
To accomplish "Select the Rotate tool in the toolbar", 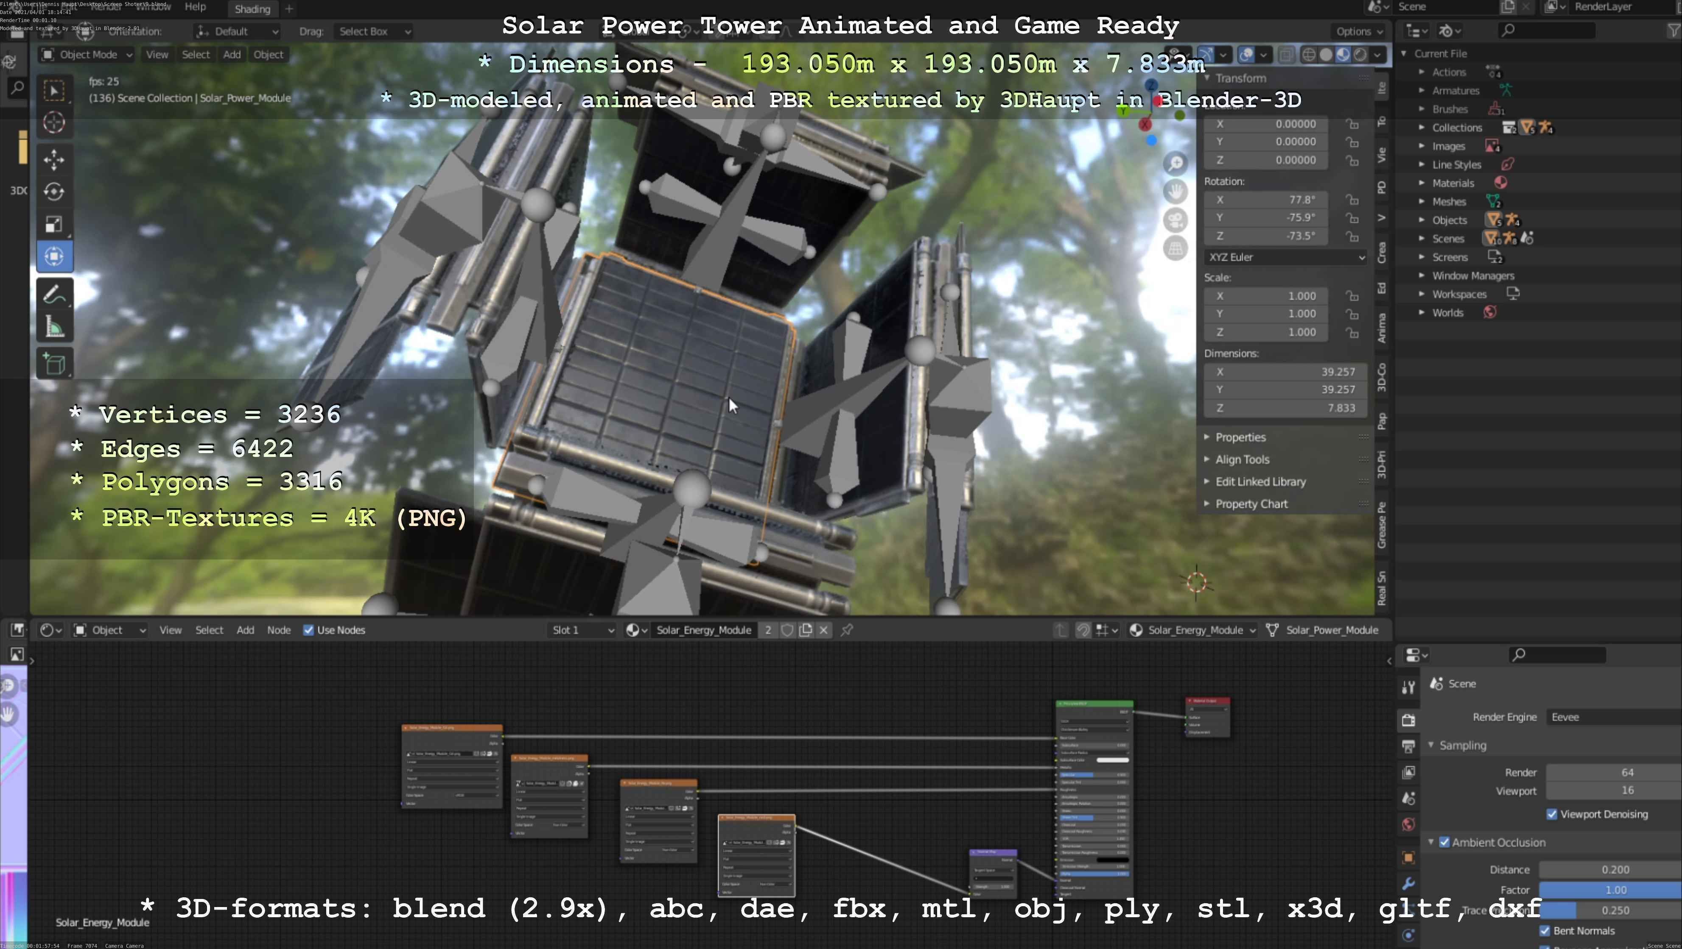I will (53, 192).
